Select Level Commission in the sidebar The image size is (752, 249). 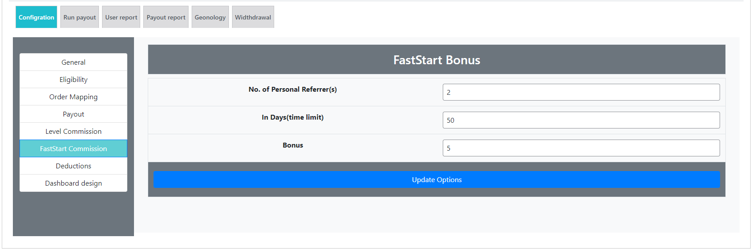point(73,132)
